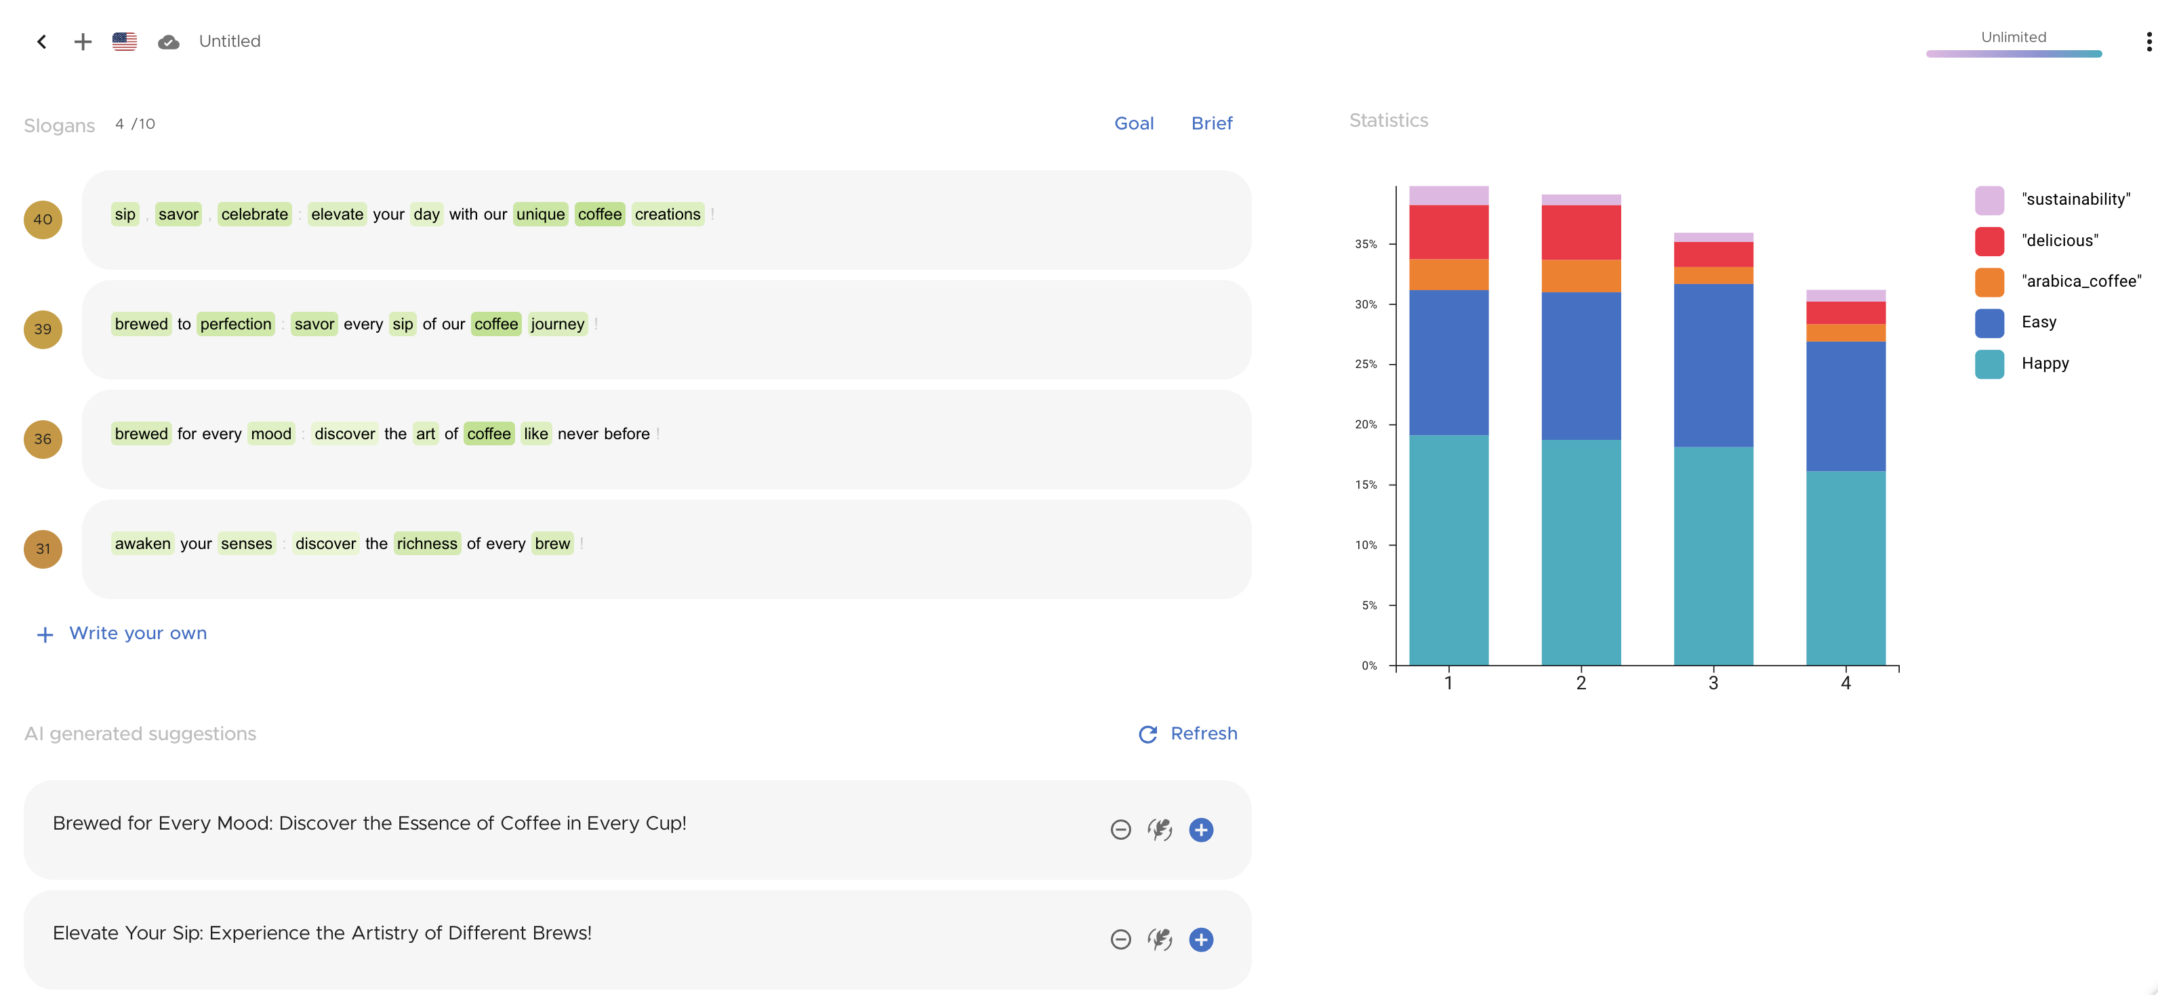Add 'Brewed for Every Mood' slogan to list
This screenshot has width=2158, height=995.
pyautogui.click(x=1200, y=830)
